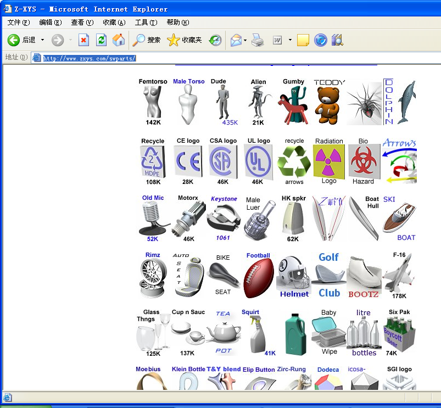Click the Klein Bottle link

tap(188, 369)
